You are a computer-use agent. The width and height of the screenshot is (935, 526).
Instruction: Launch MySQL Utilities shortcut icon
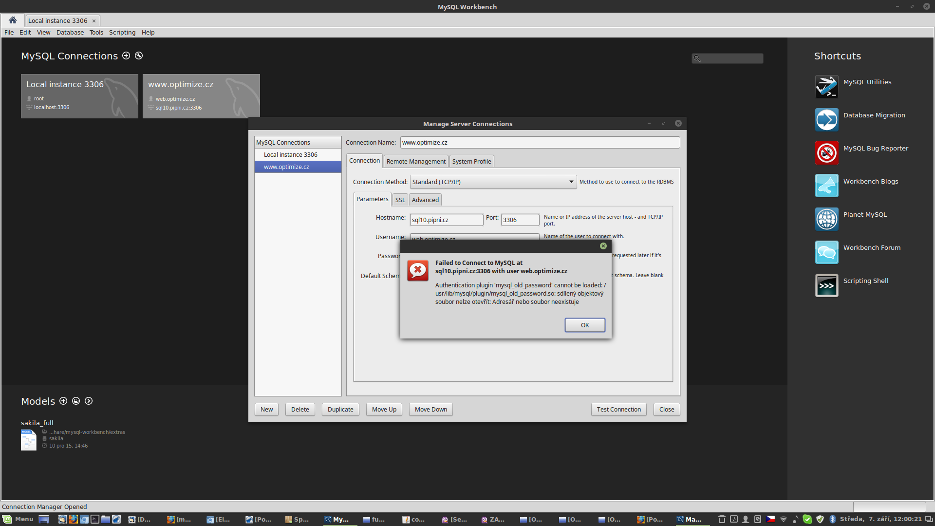[826, 86]
